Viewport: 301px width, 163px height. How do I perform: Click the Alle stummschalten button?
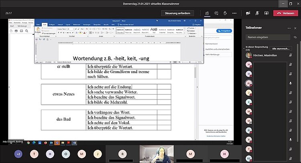coord(281,48)
